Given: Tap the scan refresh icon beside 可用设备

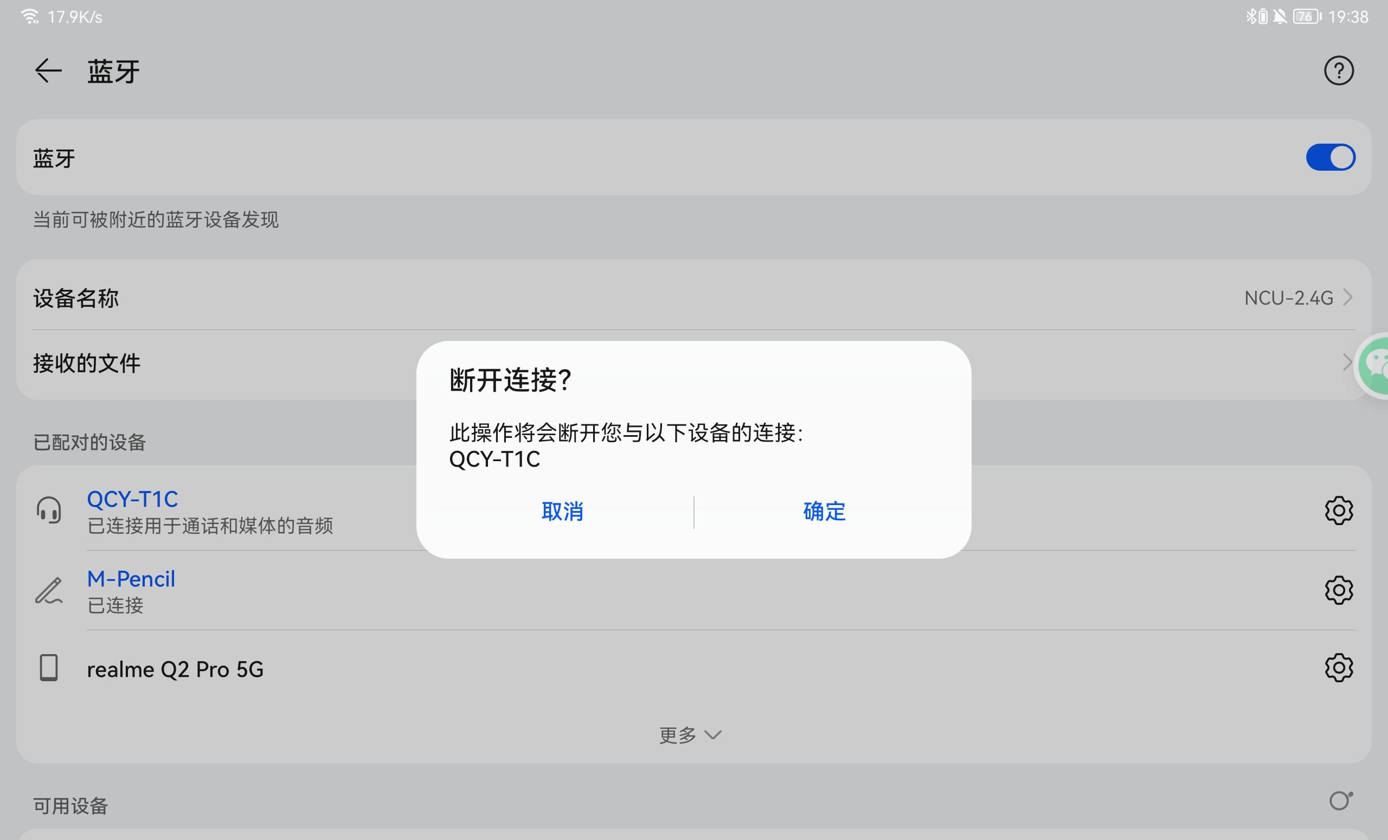Looking at the screenshot, I should [1341, 800].
